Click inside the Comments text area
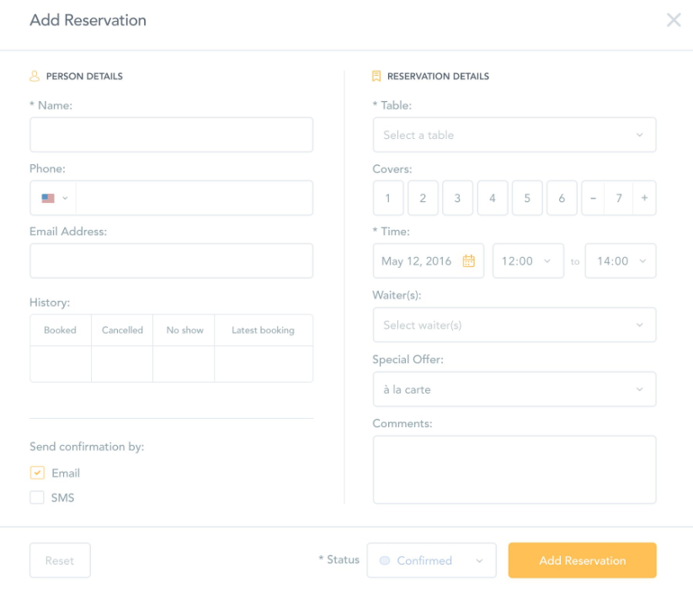 point(514,469)
